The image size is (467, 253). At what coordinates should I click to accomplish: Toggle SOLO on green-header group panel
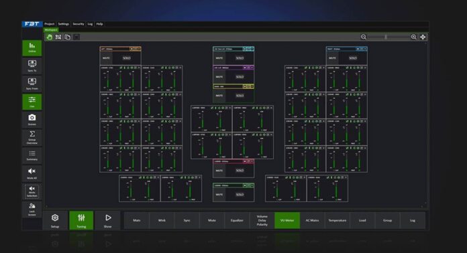click(240, 195)
